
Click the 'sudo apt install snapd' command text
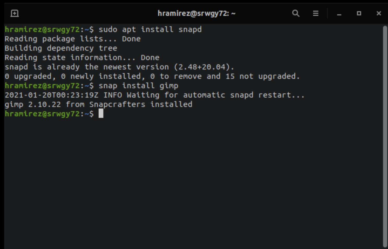coord(150,29)
